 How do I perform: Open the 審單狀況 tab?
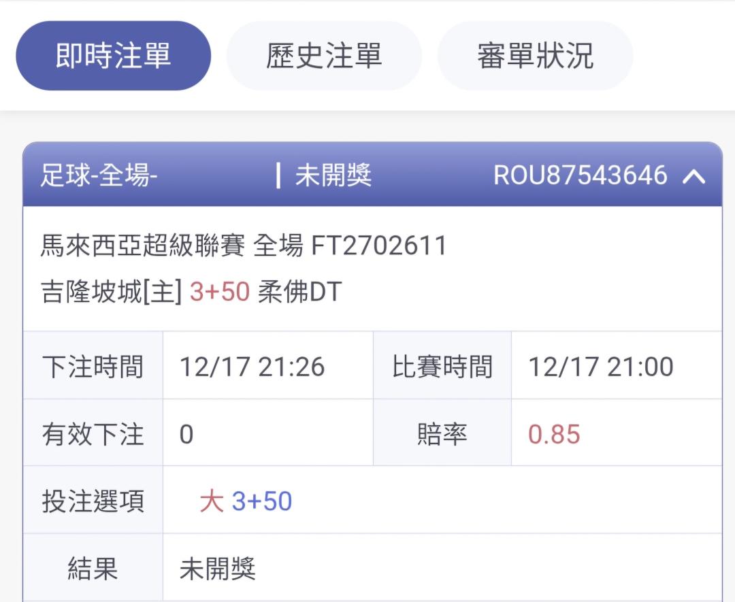coord(535,56)
